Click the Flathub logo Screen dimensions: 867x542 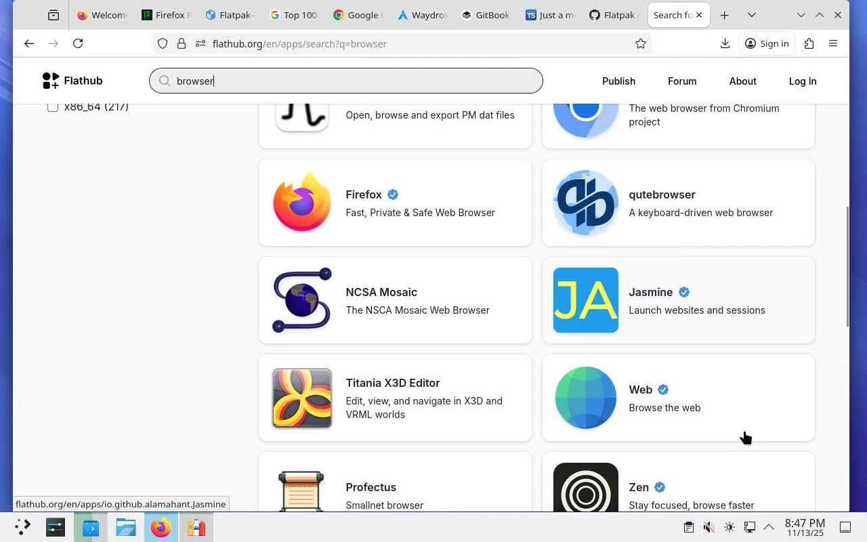pyautogui.click(x=72, y=81)
